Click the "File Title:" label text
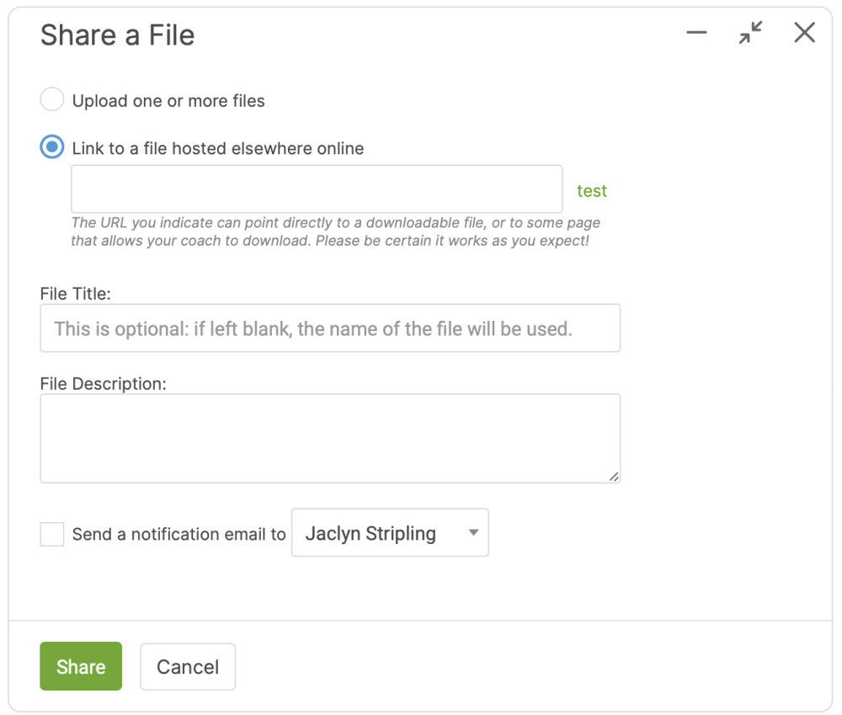842x715 pixels. [75, 293]
